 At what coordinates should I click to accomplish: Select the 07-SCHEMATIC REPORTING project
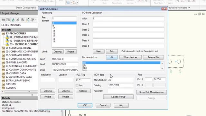click(x=21, y=59)
